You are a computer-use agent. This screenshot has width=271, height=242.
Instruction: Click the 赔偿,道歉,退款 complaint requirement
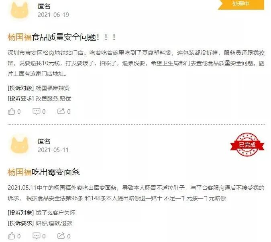pyautogui.click(x=54, y=223)
